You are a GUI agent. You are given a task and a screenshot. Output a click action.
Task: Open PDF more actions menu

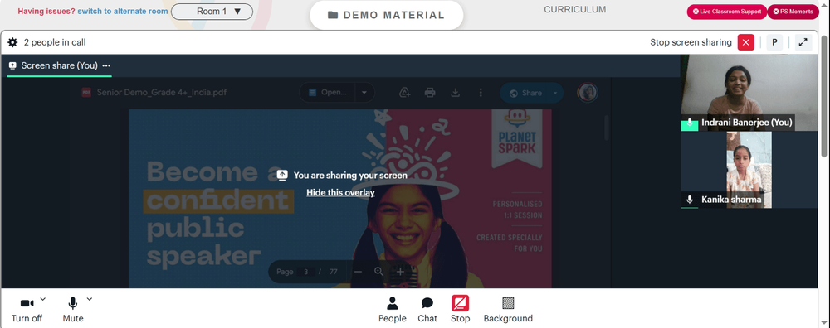click(x=481, y=93)
